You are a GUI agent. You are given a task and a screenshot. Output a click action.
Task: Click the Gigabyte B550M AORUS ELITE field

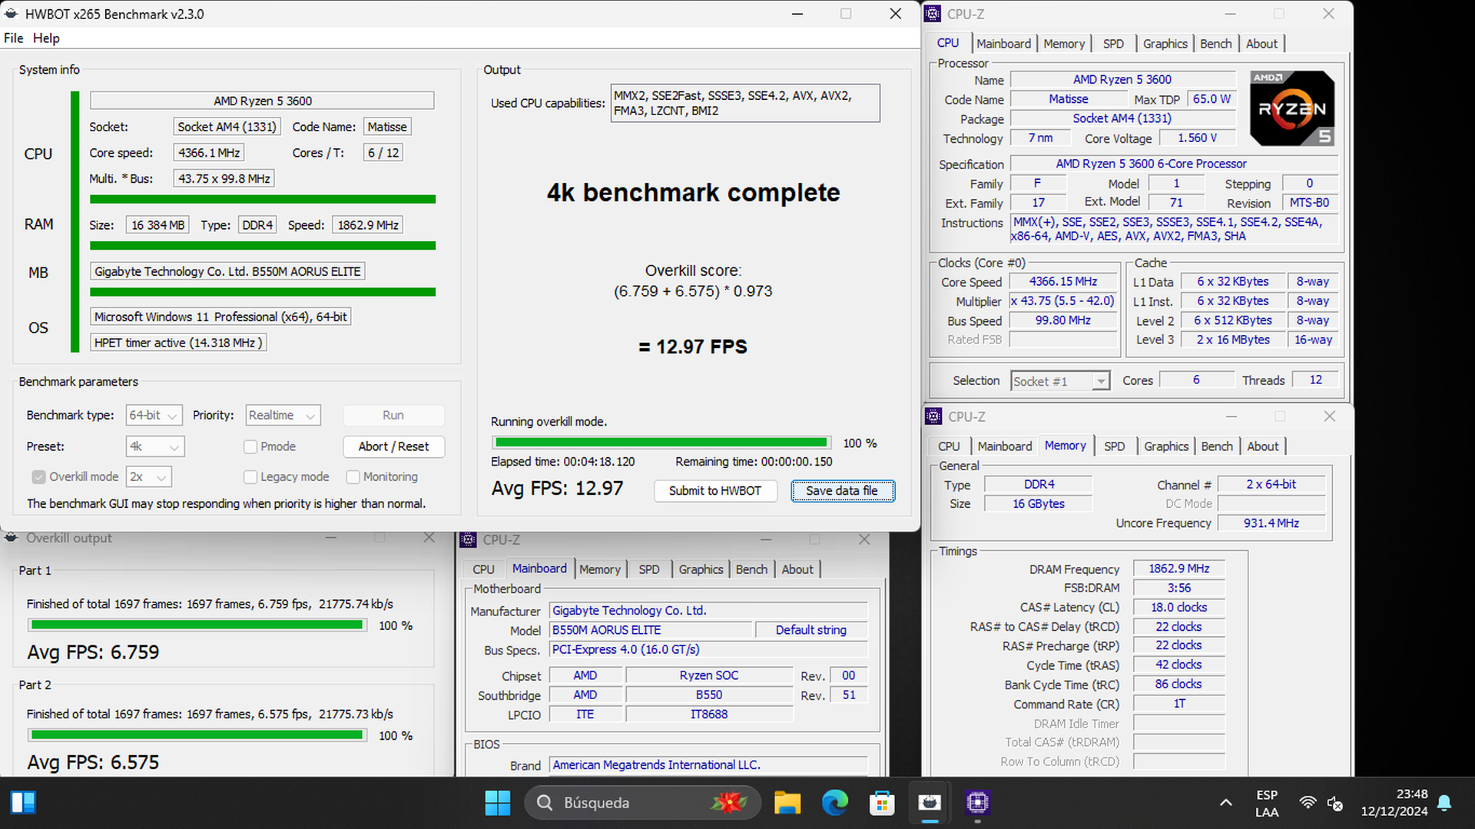click(227, 271)
